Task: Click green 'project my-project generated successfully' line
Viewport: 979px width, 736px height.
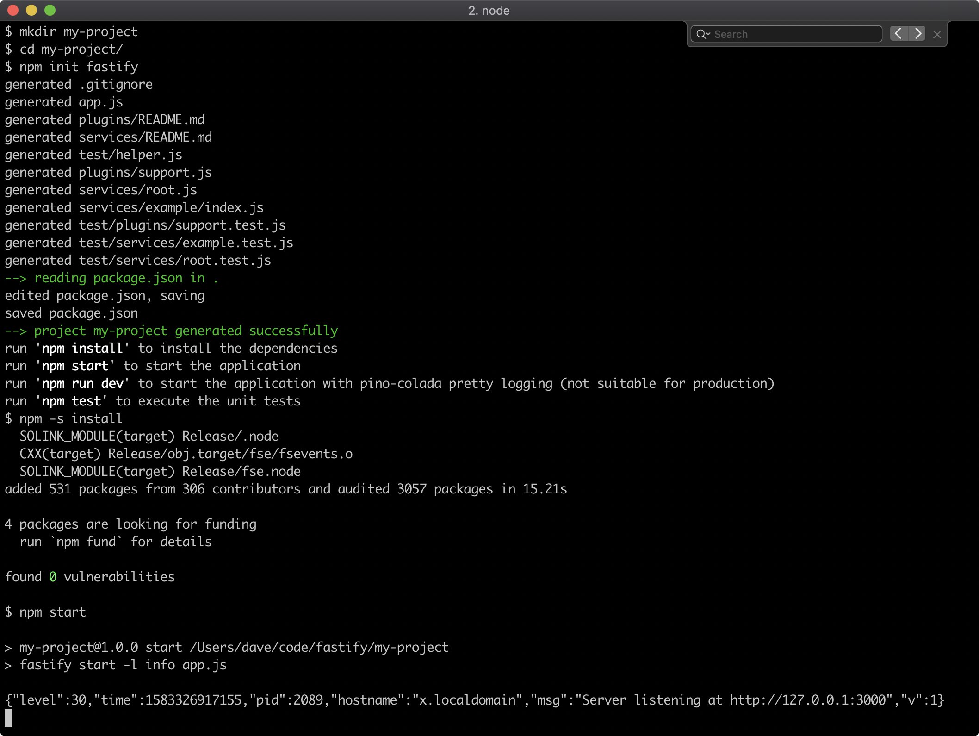Action: [x=171, y=331]
